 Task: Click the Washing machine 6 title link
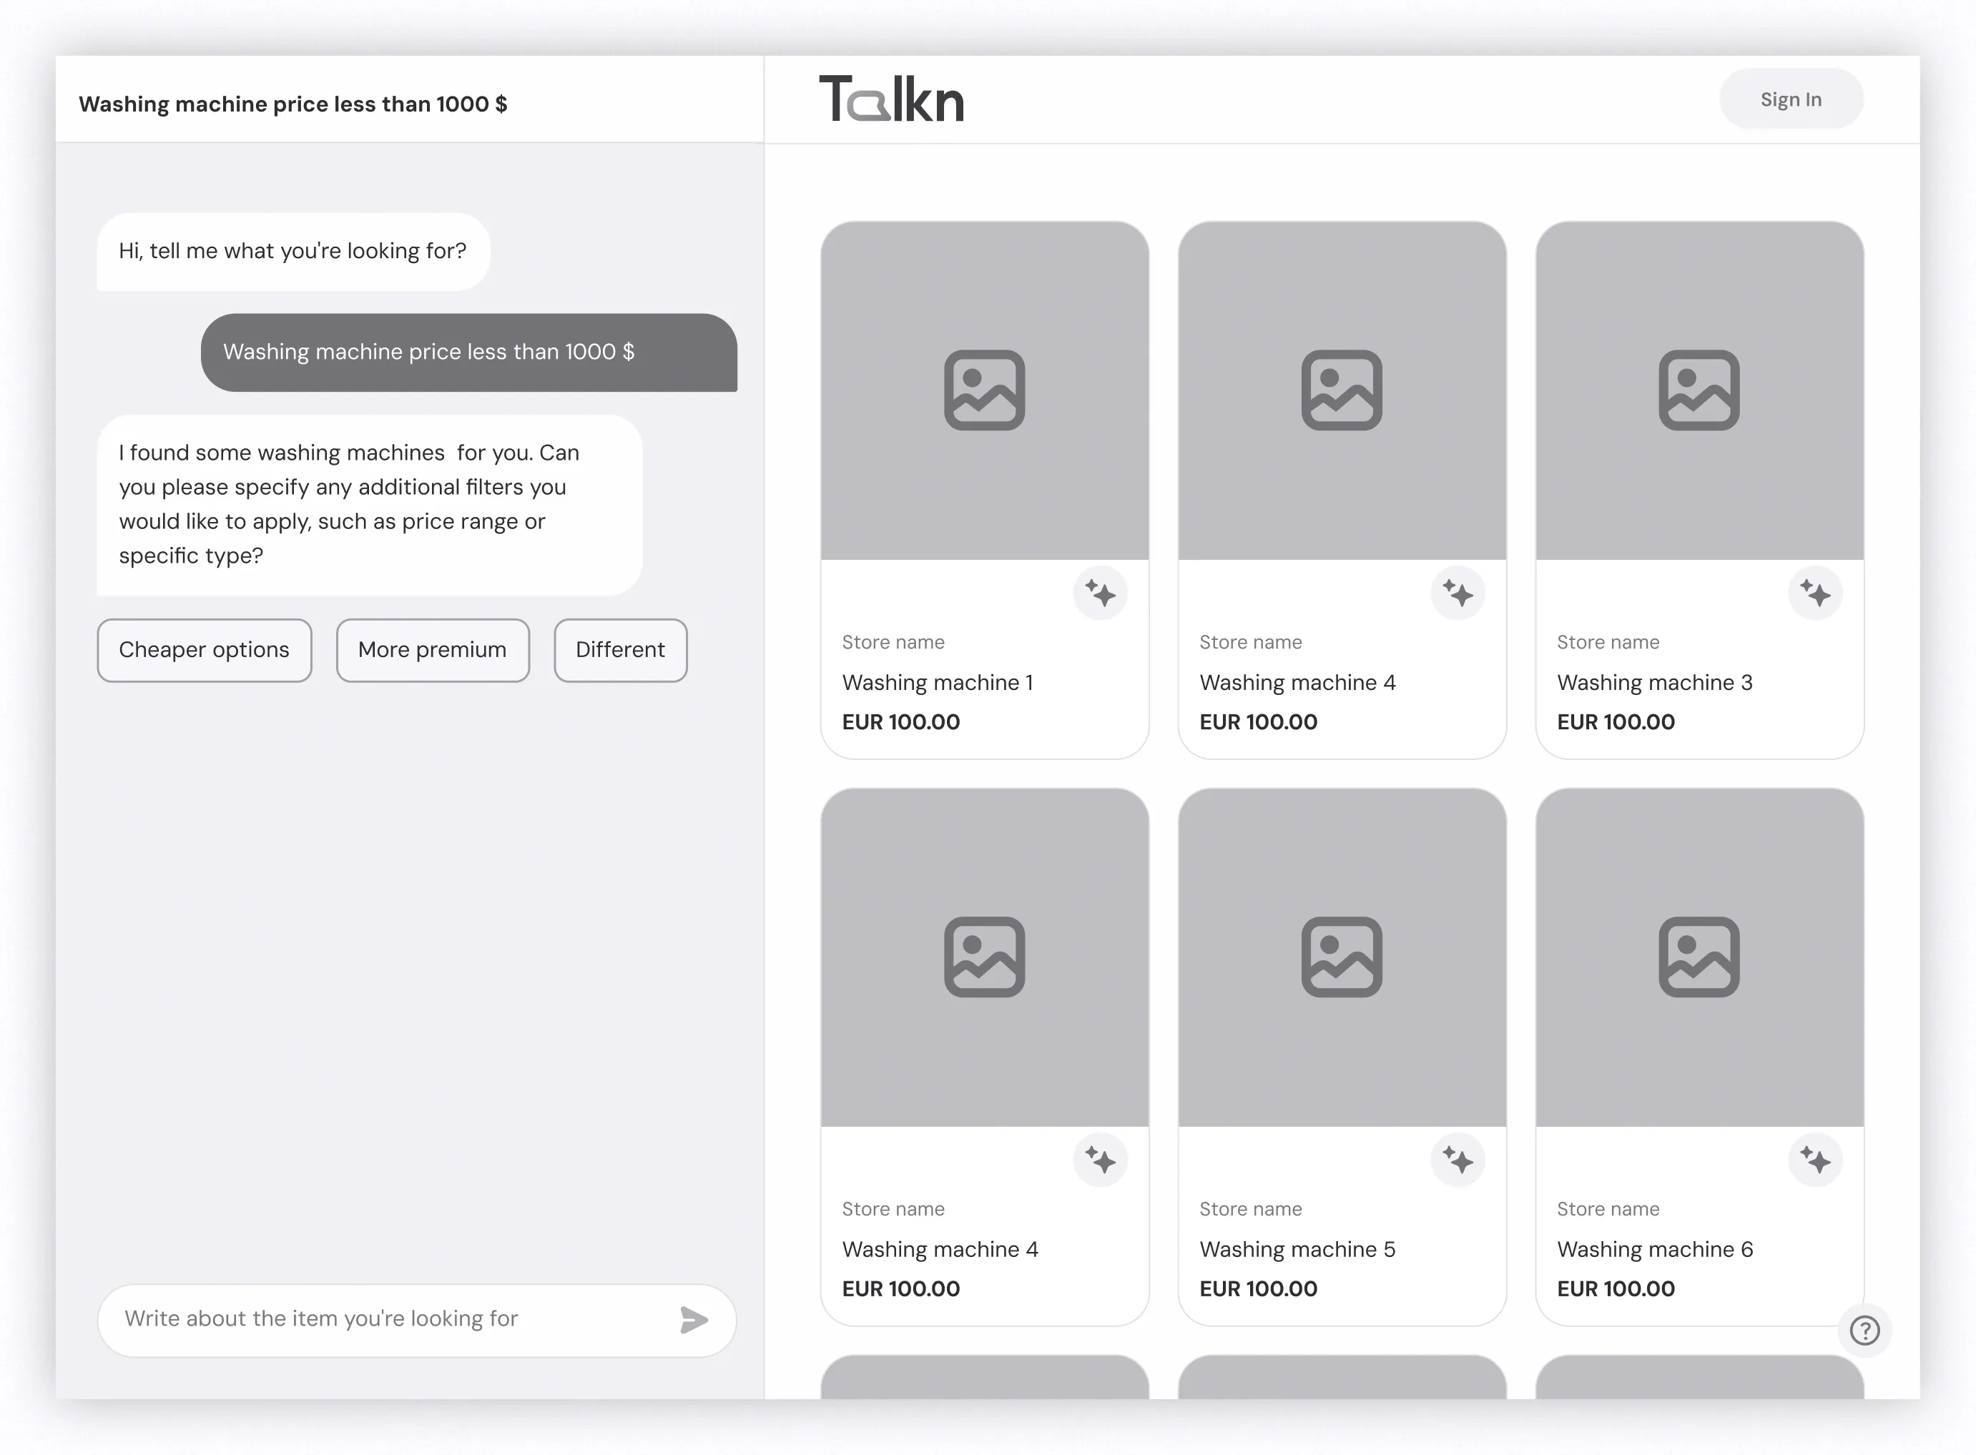click(x=1654, y=1249)
